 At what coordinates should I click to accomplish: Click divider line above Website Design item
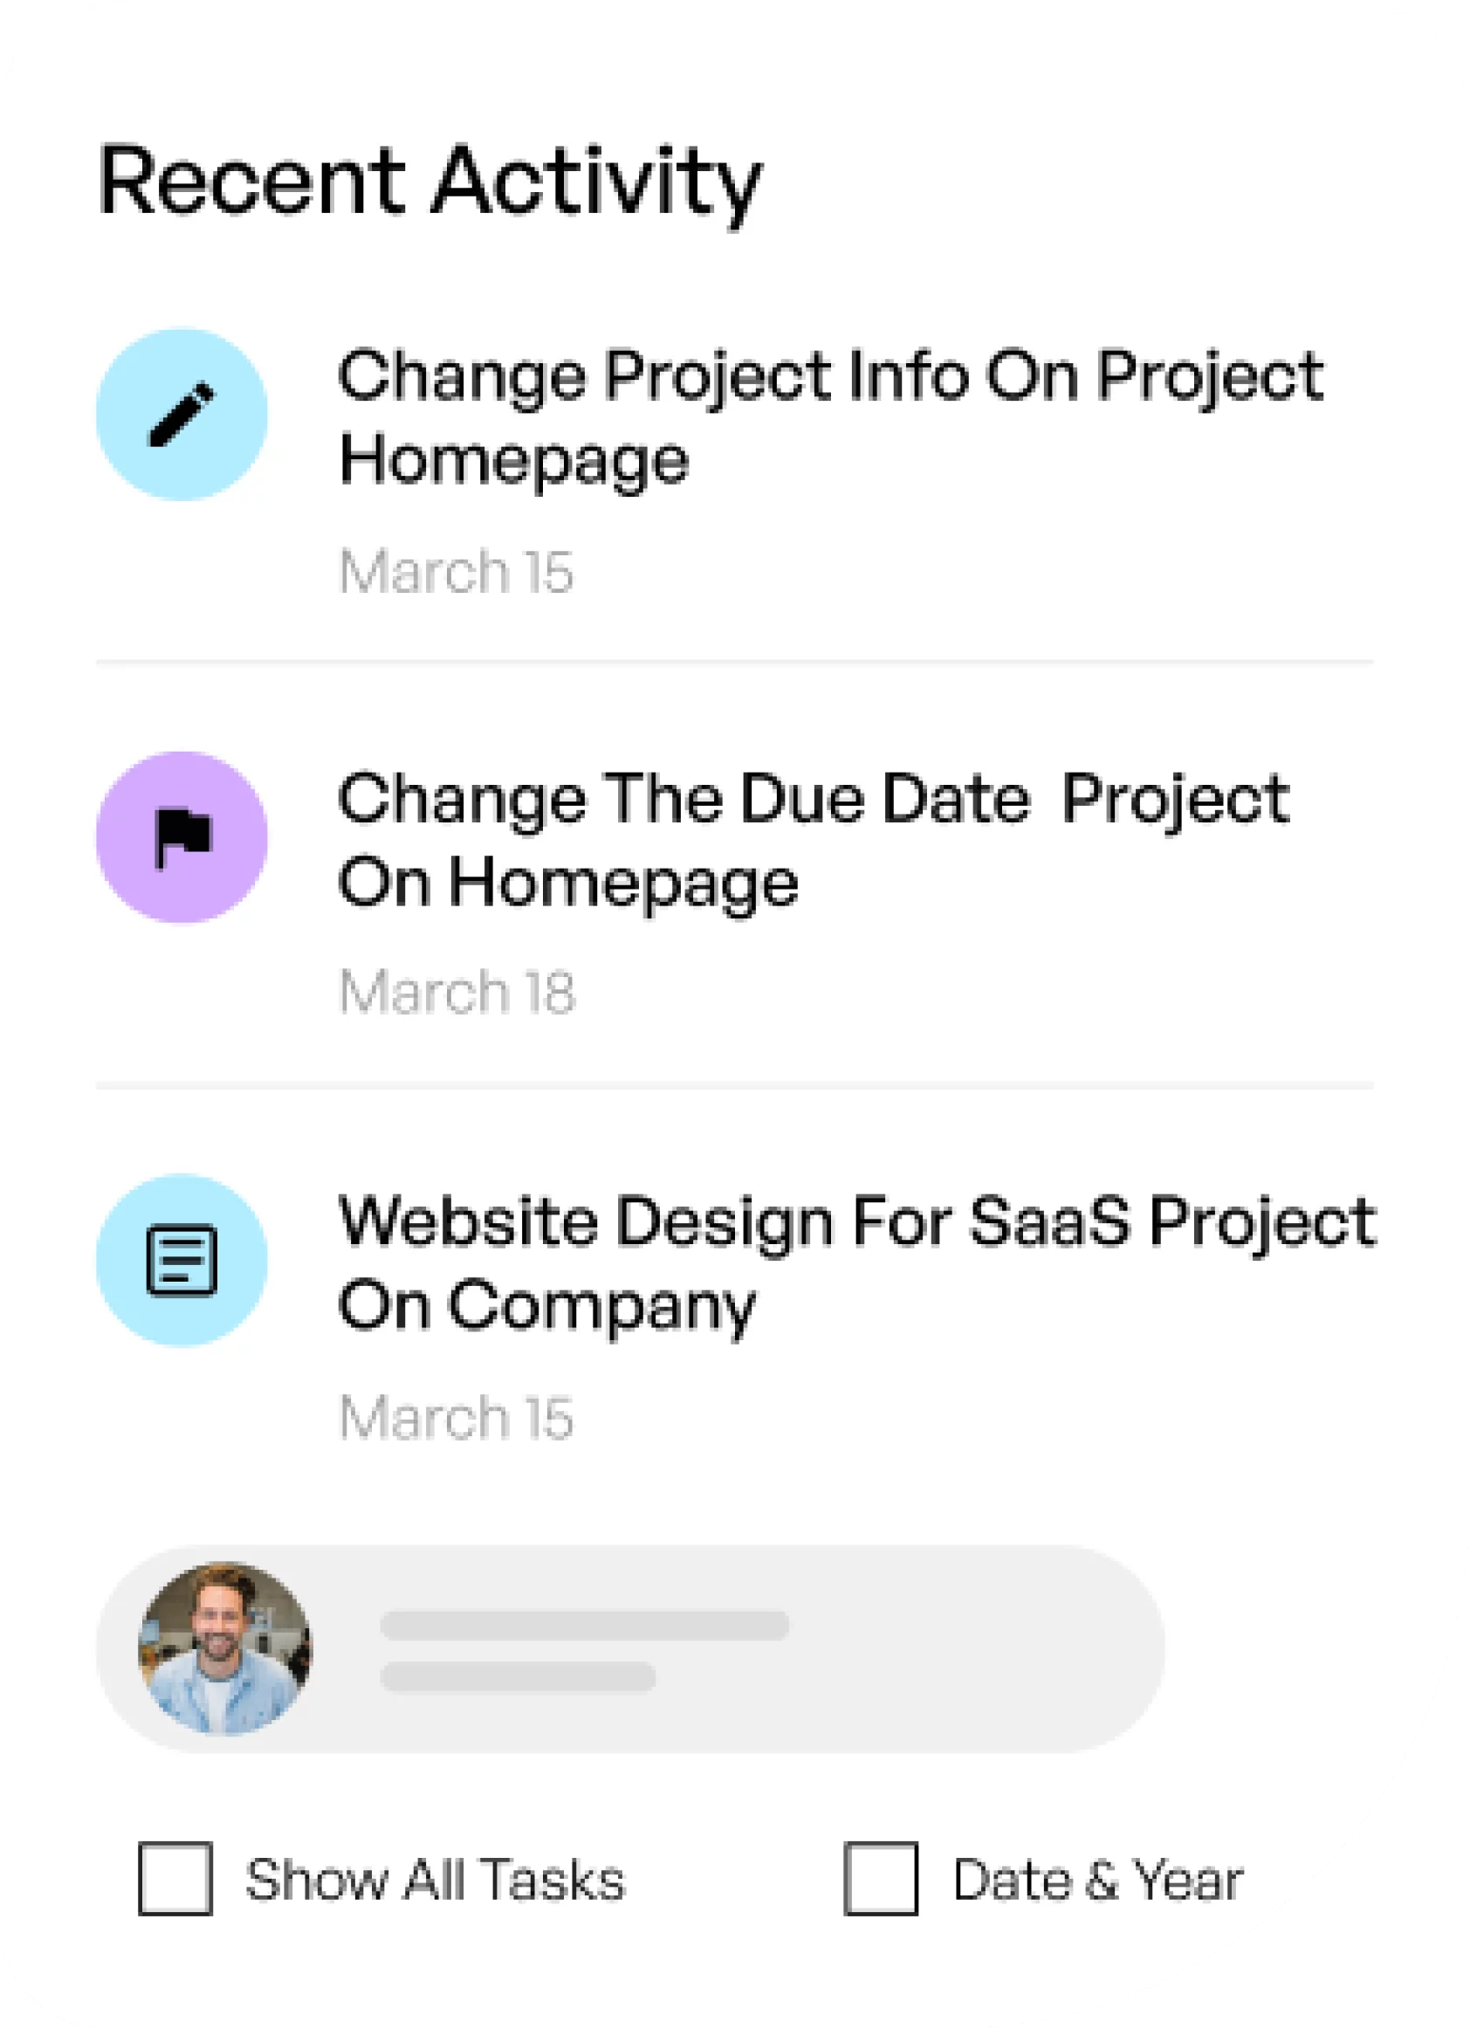coord(733,1085)
